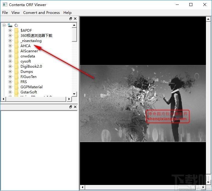Expand the Dumps folder node
Image resolution: width=212 pixels, height=191 pixels.
pyautogui.click(x=10, y=71)
